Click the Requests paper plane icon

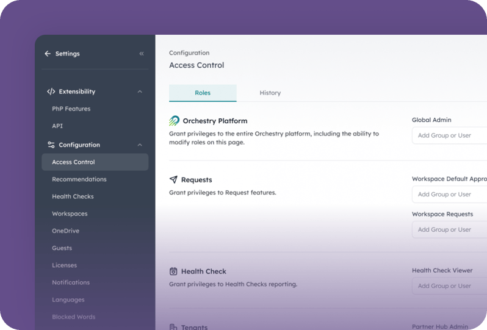click(x=174, y=180)
